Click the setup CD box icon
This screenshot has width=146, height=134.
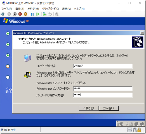point(138,42)
